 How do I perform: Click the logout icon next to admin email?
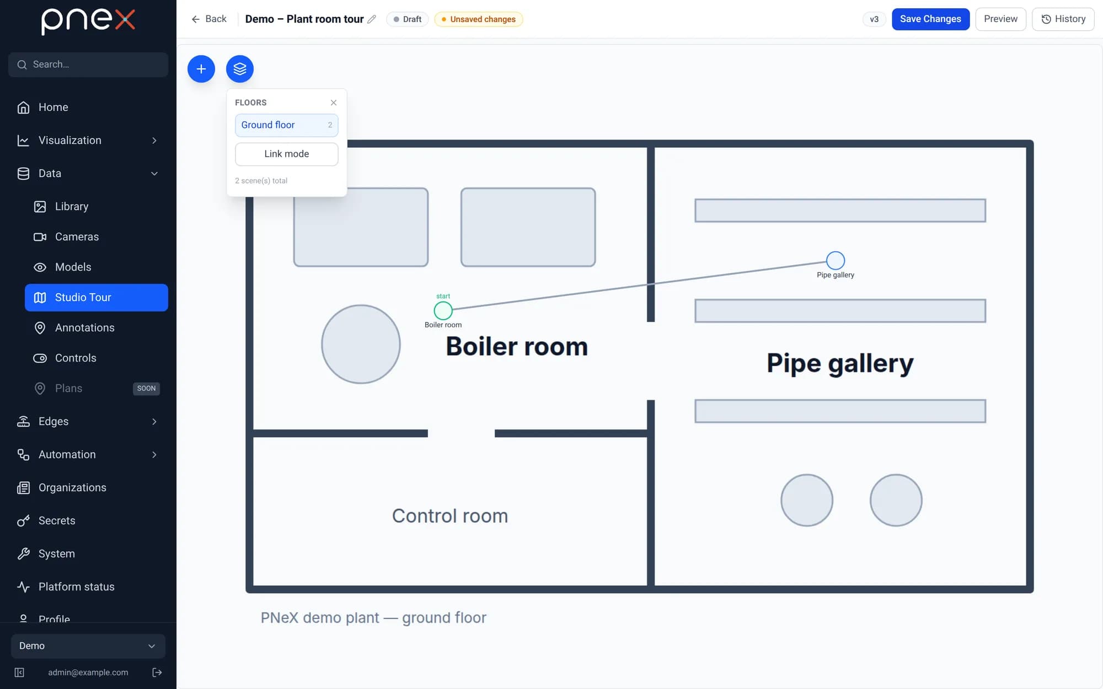(x=157, y=672)
